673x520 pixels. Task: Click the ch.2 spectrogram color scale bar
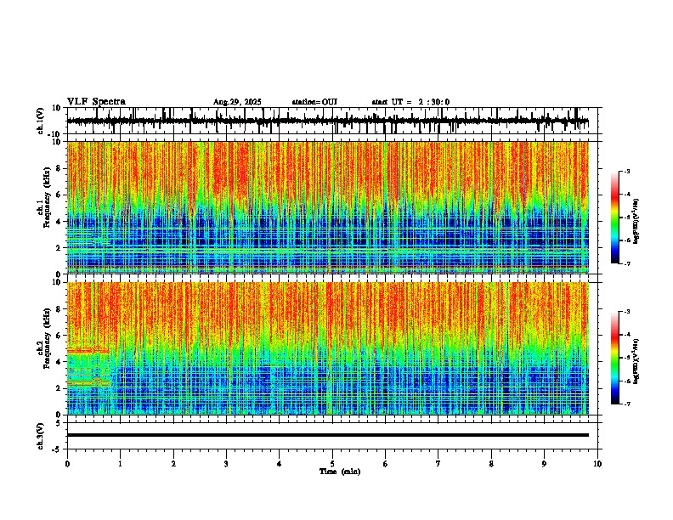click(615, 358)
